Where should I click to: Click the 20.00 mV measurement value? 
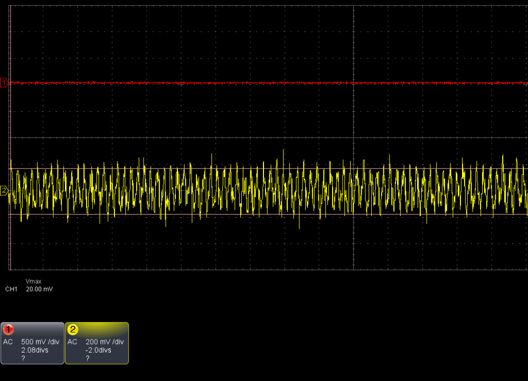[40, 289]
